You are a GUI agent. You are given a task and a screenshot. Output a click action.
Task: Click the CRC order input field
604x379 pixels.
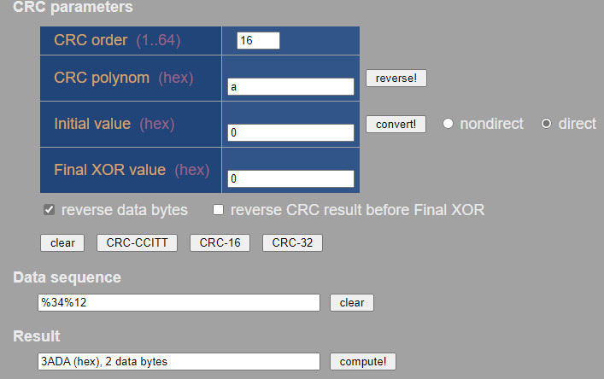click(258, 41)
